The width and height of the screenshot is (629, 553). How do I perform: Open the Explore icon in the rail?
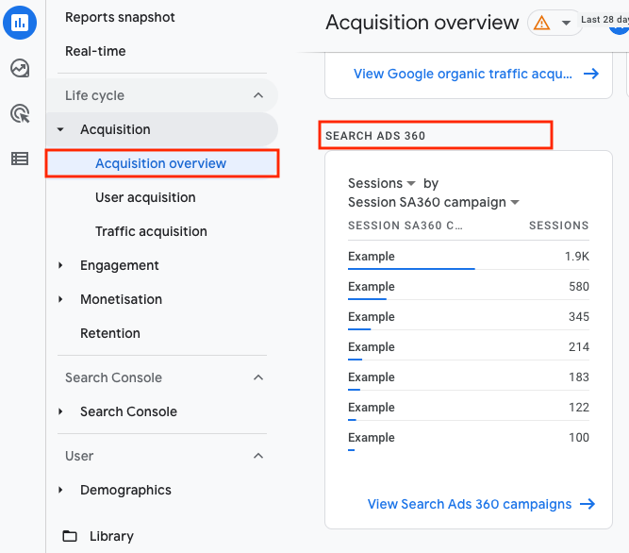pos(20,68)
